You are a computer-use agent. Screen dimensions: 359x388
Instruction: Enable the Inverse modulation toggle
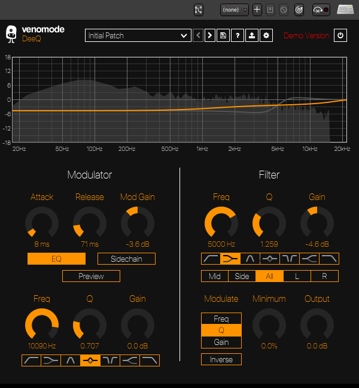[221, 359]
